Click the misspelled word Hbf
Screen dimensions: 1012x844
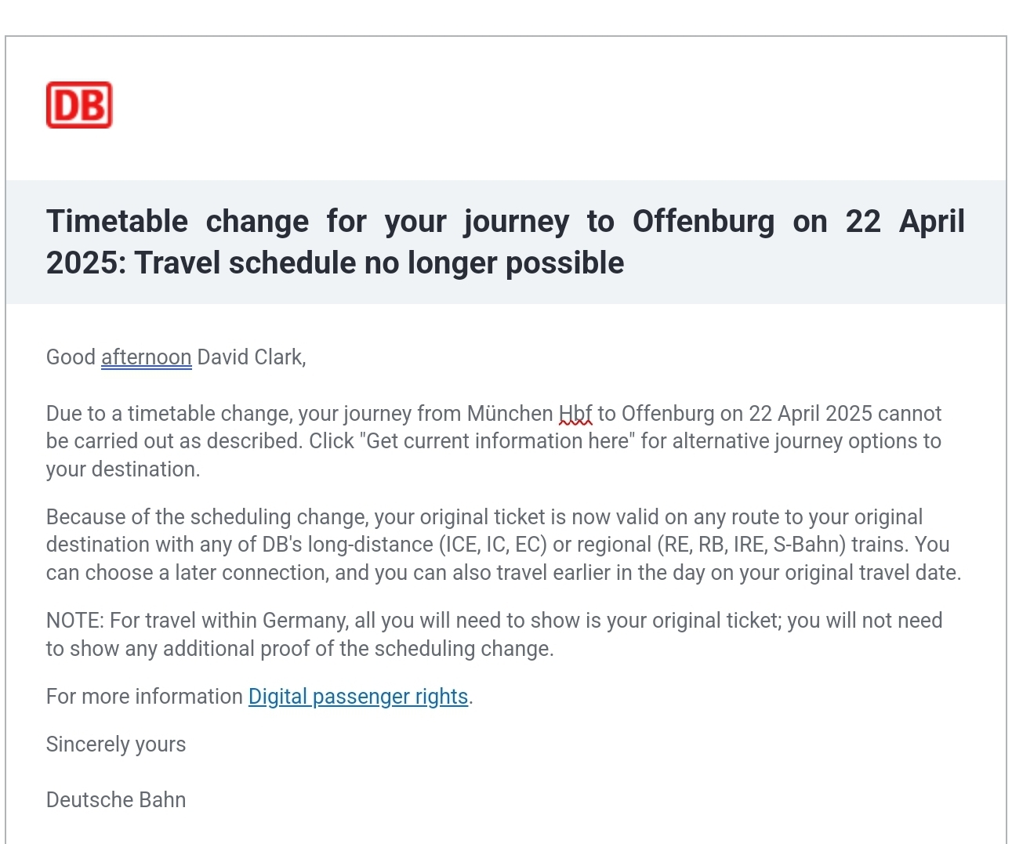(x=575, y=414)
